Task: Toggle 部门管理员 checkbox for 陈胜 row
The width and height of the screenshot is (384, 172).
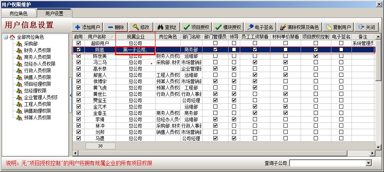Action: [215, 50]
